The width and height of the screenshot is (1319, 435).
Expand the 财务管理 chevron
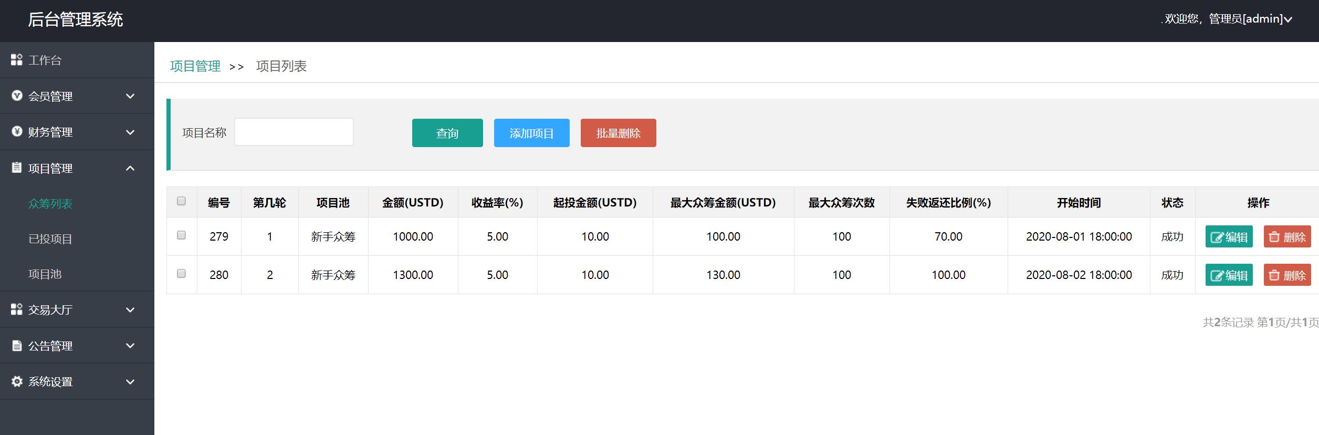pos(130,132)
